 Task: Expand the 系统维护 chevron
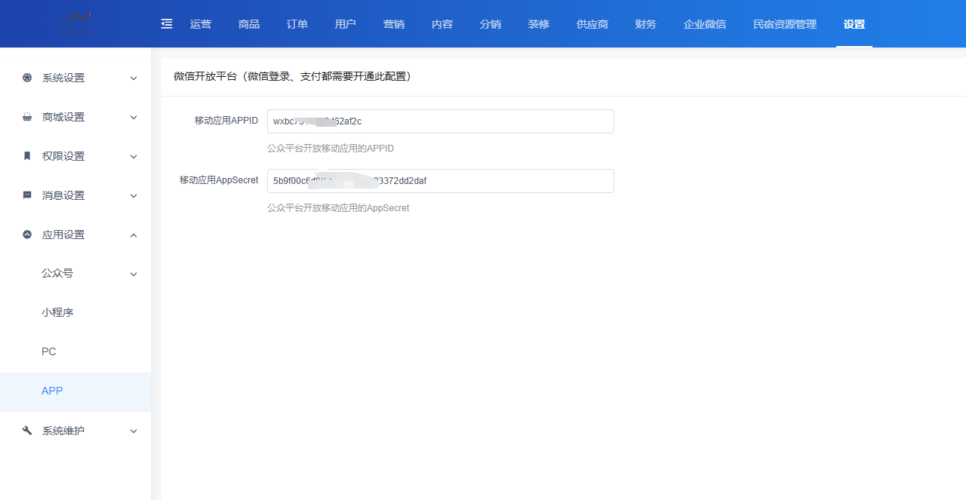[x=134, y=431]
